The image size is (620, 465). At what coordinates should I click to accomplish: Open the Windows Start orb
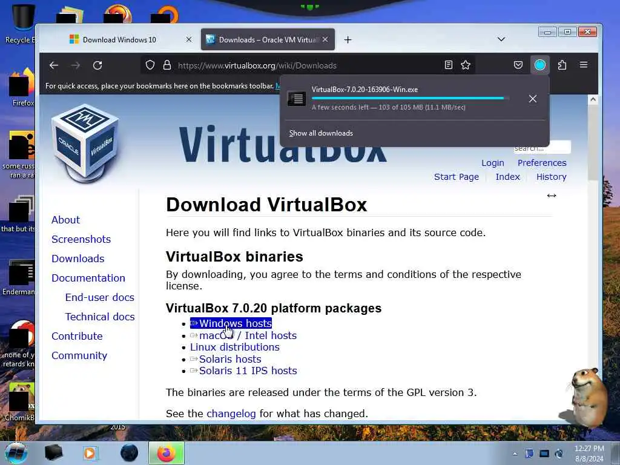click(16, 453)
